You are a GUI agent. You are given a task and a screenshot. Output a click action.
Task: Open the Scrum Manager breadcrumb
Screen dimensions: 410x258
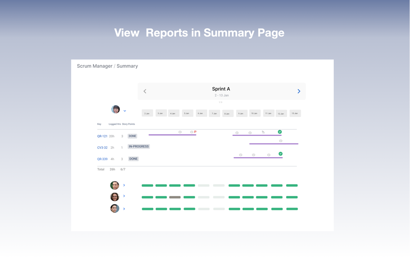pos(95,66)
